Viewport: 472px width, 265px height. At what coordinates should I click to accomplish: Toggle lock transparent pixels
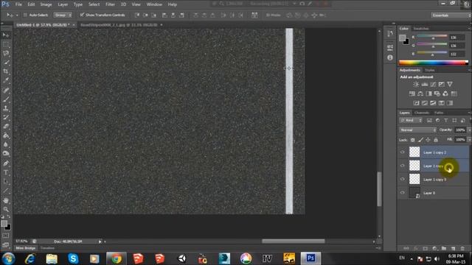point(413,140)
